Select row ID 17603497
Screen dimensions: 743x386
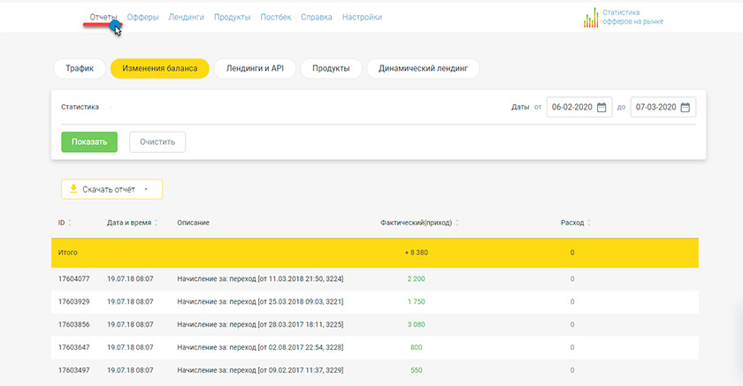tap(74, 370)
